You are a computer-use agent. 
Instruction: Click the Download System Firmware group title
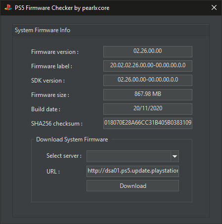(x=72, y=139)
